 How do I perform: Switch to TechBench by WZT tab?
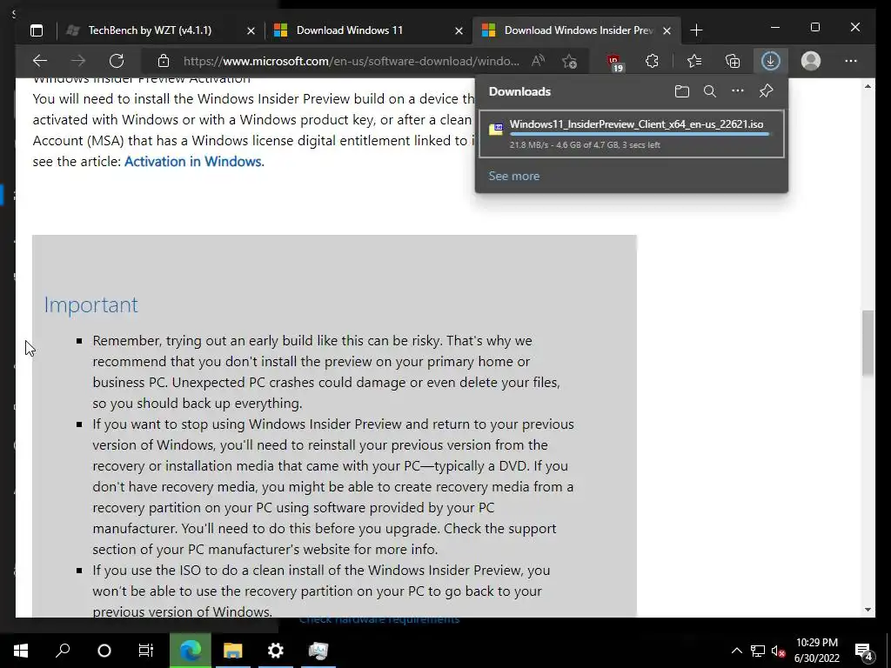click(150, 30)
